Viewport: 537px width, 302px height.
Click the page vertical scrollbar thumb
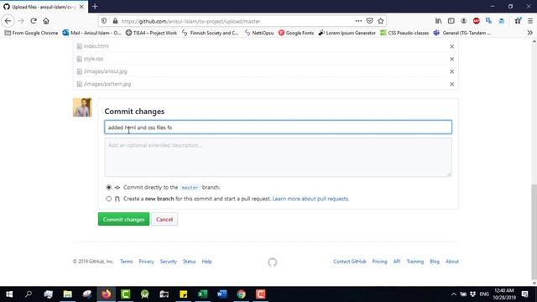pyautogui.click(x=534, y=232)
